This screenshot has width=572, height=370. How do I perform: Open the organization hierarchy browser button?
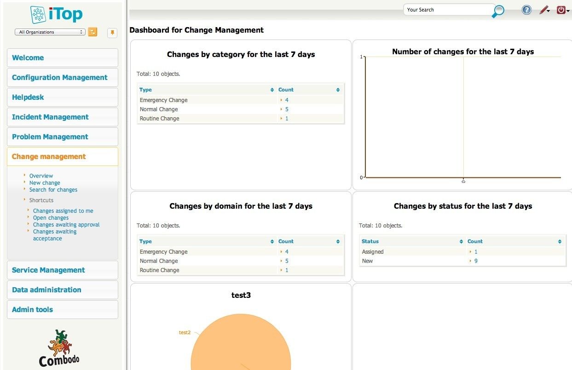(92, 32)
